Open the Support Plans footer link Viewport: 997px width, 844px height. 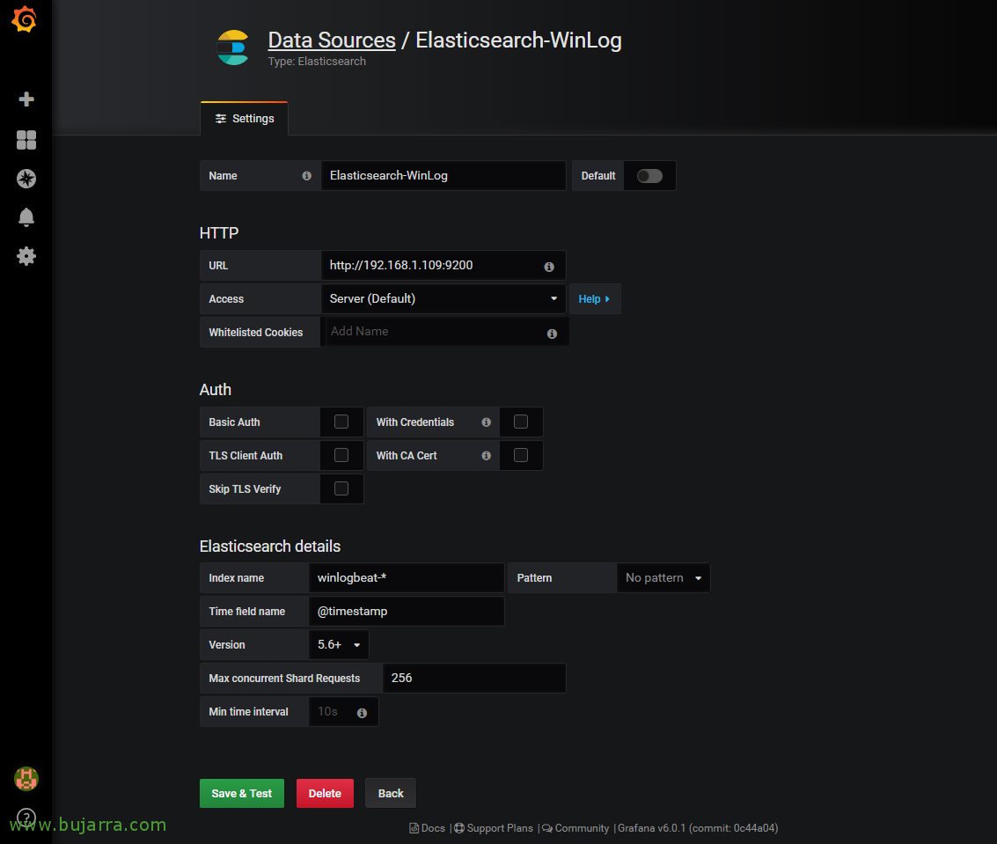(494, 828)
